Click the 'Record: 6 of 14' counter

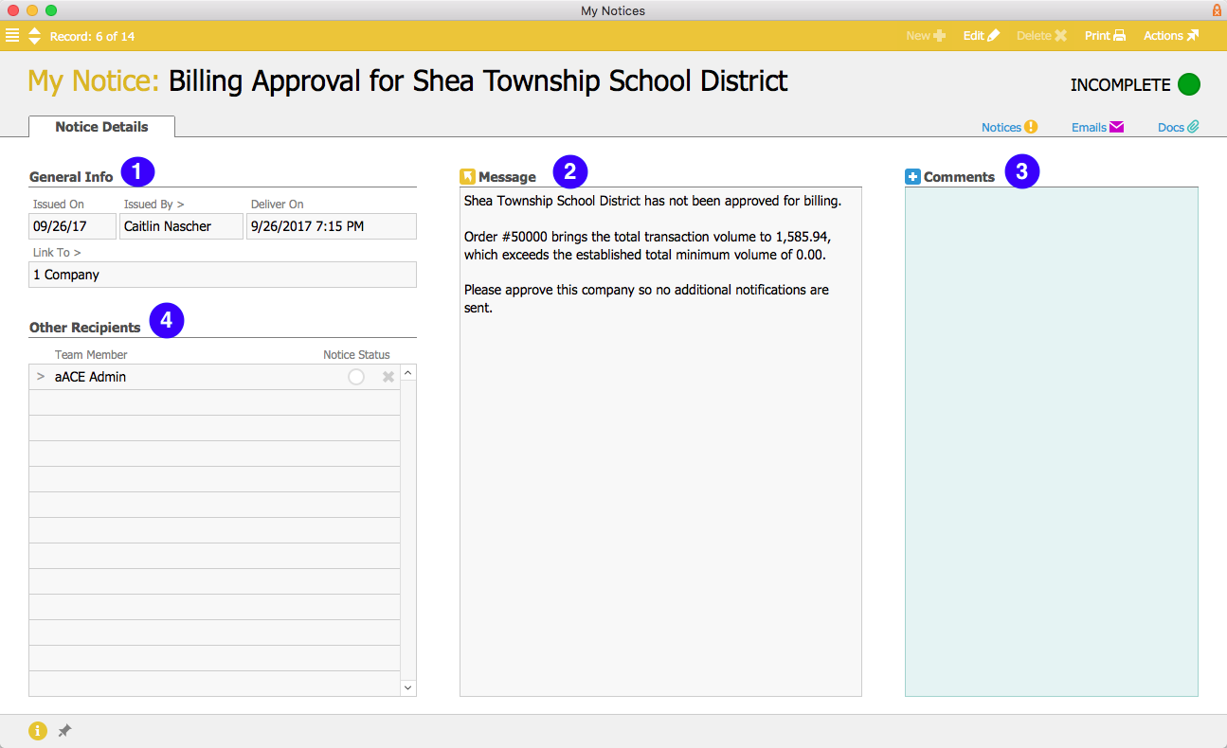pyautogui.click(x=92, y=37)
